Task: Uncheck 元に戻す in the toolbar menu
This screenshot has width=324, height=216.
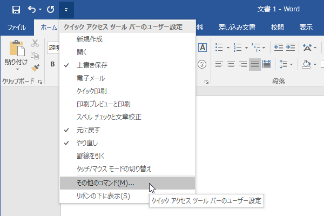Action: click(127, 130)
